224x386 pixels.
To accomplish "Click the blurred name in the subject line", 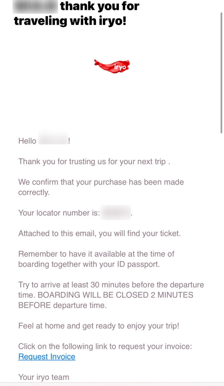I will click(35, 7).
